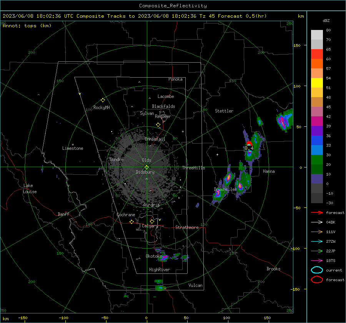Image resolution: width=346 pixels, height=323 pixels.
Task: Click the Vulcan city label
Action: (x=195, y=285)
